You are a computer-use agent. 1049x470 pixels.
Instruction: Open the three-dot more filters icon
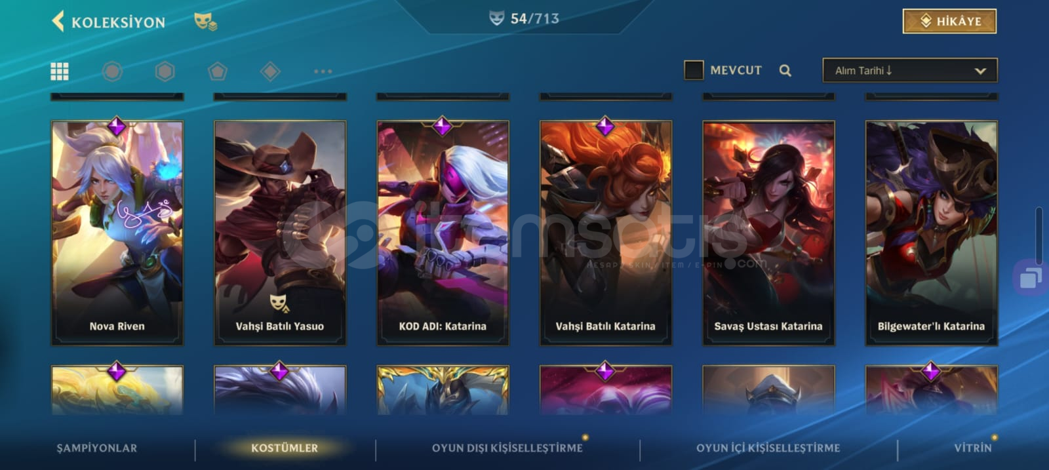[323, 71]
